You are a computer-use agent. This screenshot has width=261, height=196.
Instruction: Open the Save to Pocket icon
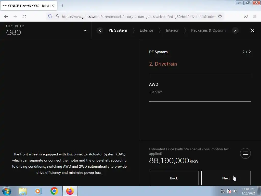pos(246,16)
